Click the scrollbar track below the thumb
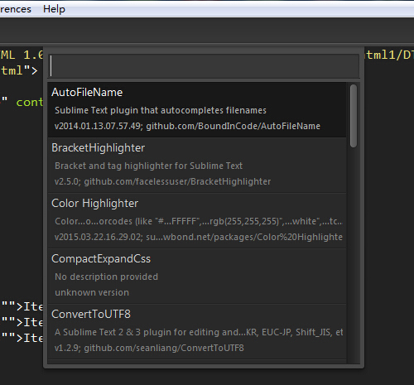This screenshot has height=385, width=414. click(354, 254)
